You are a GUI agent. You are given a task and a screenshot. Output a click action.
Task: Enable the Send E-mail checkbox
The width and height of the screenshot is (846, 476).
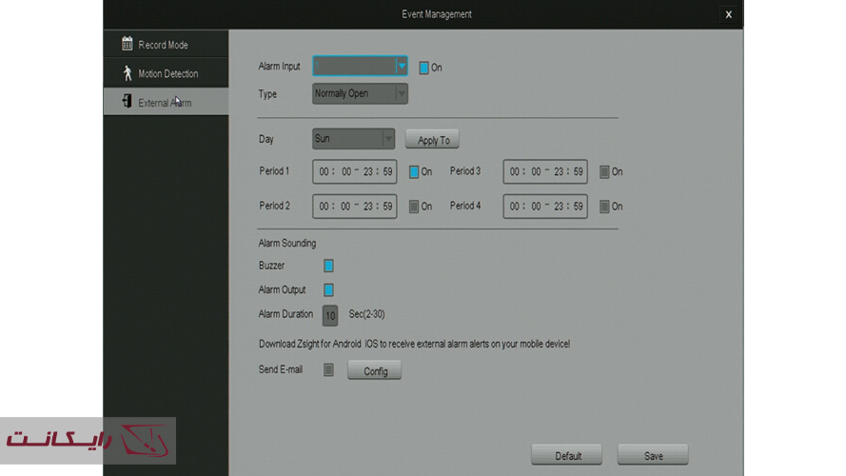click(328, 370)
